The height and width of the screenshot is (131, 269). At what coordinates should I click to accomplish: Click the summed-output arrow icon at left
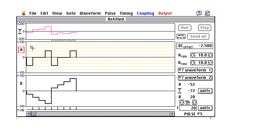click(20, 31)
